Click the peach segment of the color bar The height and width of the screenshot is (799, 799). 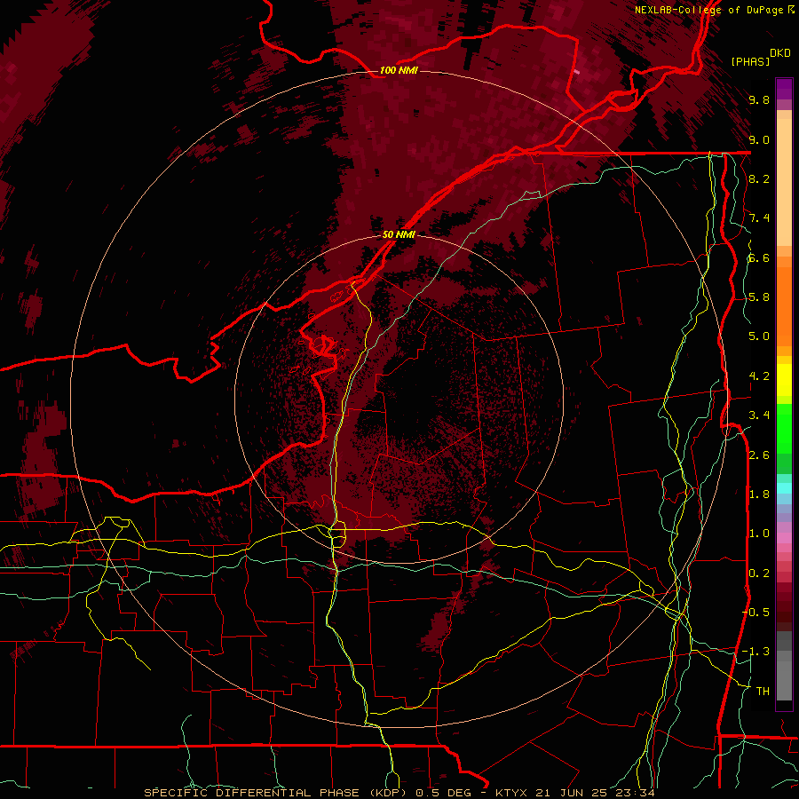784,182
